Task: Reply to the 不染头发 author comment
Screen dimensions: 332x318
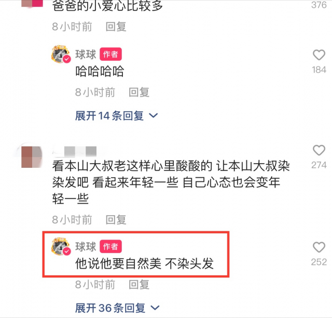Action: pos(139,284)
